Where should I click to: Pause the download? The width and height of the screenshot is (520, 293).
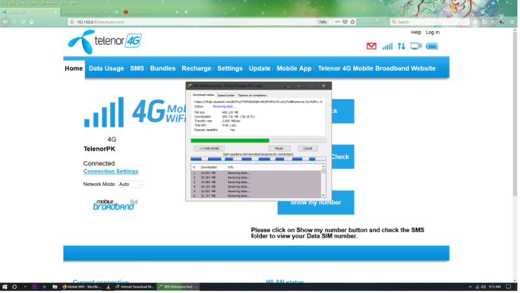point(281,149)
